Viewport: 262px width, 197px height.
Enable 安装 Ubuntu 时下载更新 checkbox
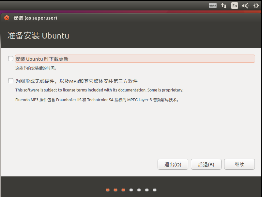(10, 58)
